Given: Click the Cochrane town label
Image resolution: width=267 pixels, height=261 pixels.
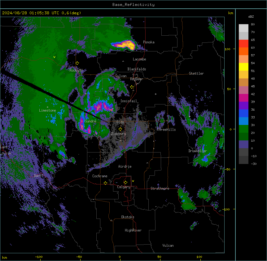Looking at the screenshot, I should (x=100, y=176).
